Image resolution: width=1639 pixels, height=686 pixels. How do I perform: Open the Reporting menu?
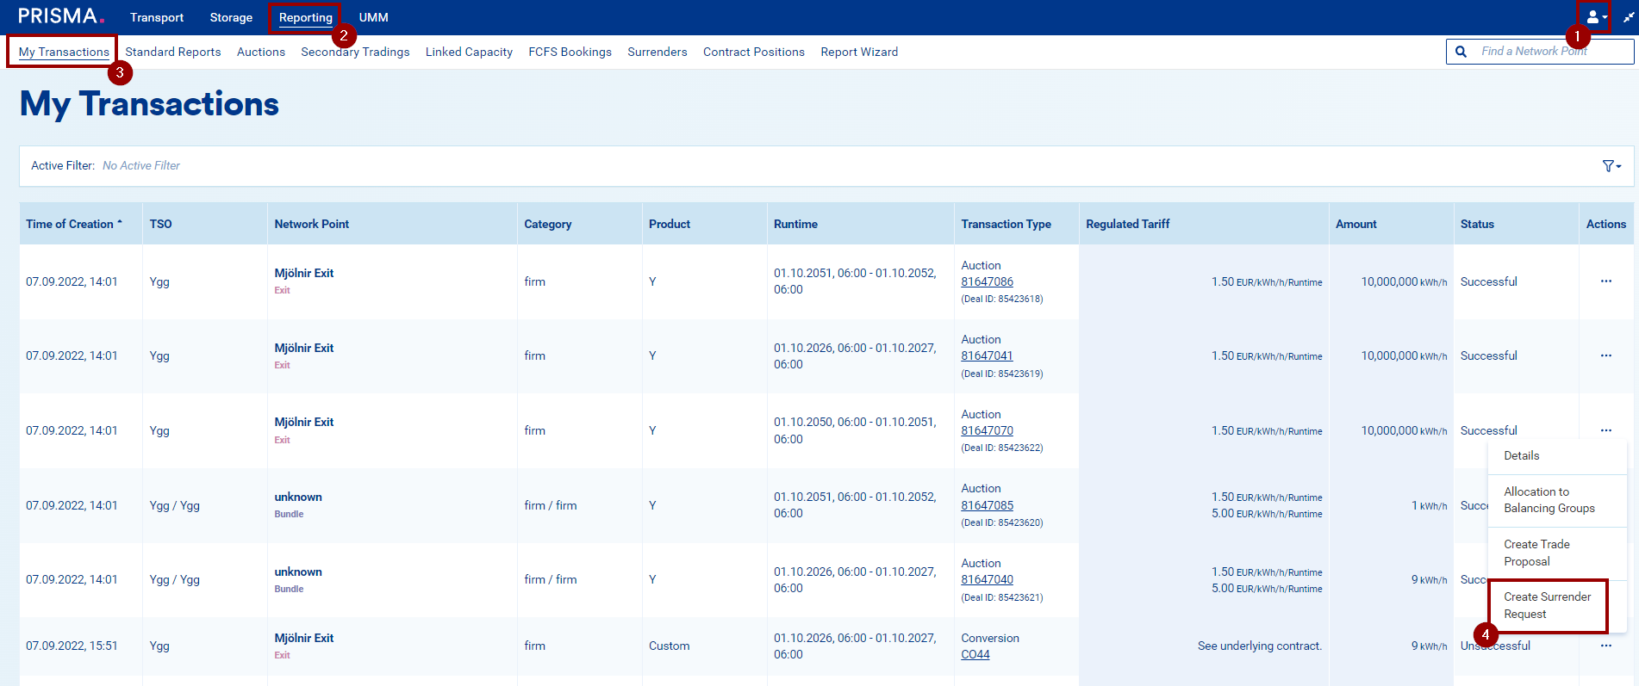point(305,17)
